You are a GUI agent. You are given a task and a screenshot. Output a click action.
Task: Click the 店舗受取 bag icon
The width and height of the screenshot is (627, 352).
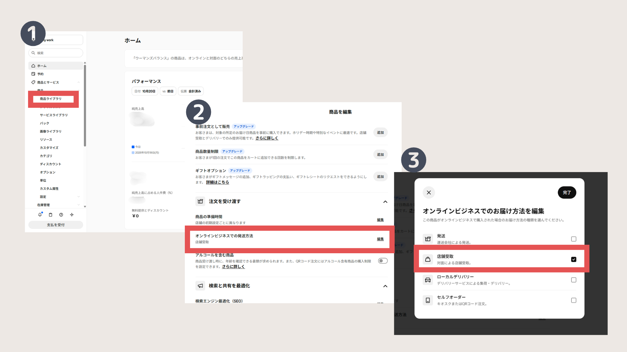428,259
